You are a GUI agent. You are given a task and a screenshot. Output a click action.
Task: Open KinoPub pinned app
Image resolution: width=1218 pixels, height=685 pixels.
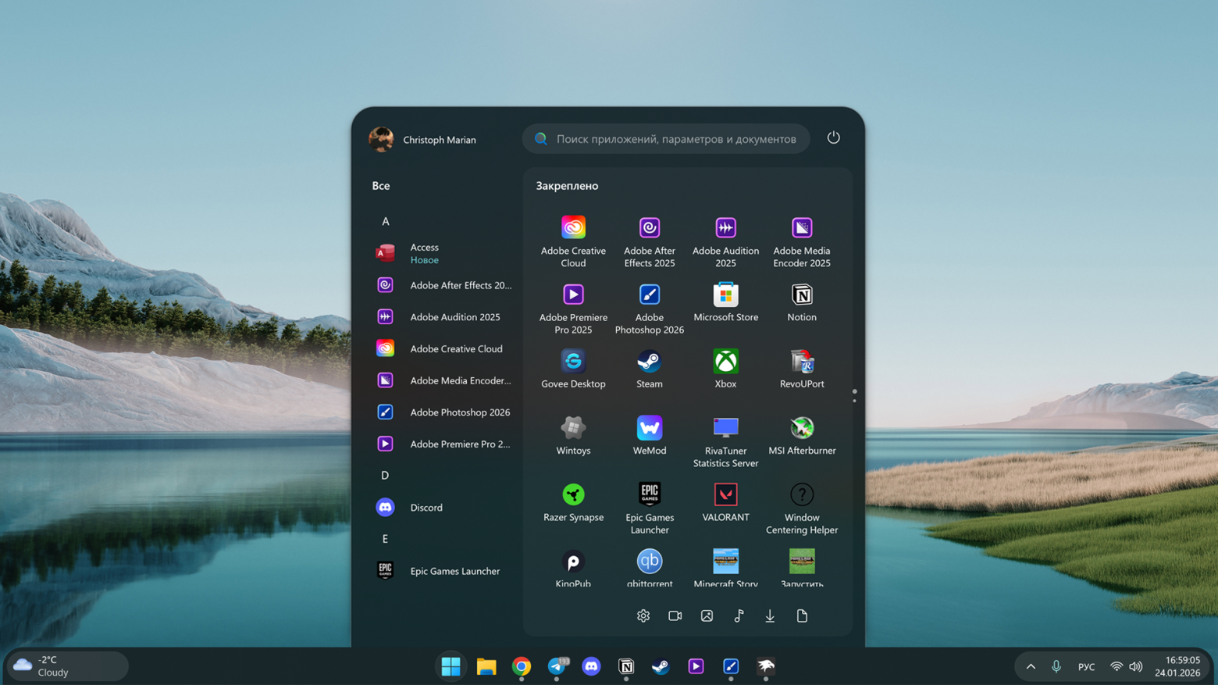click(573, 568)
